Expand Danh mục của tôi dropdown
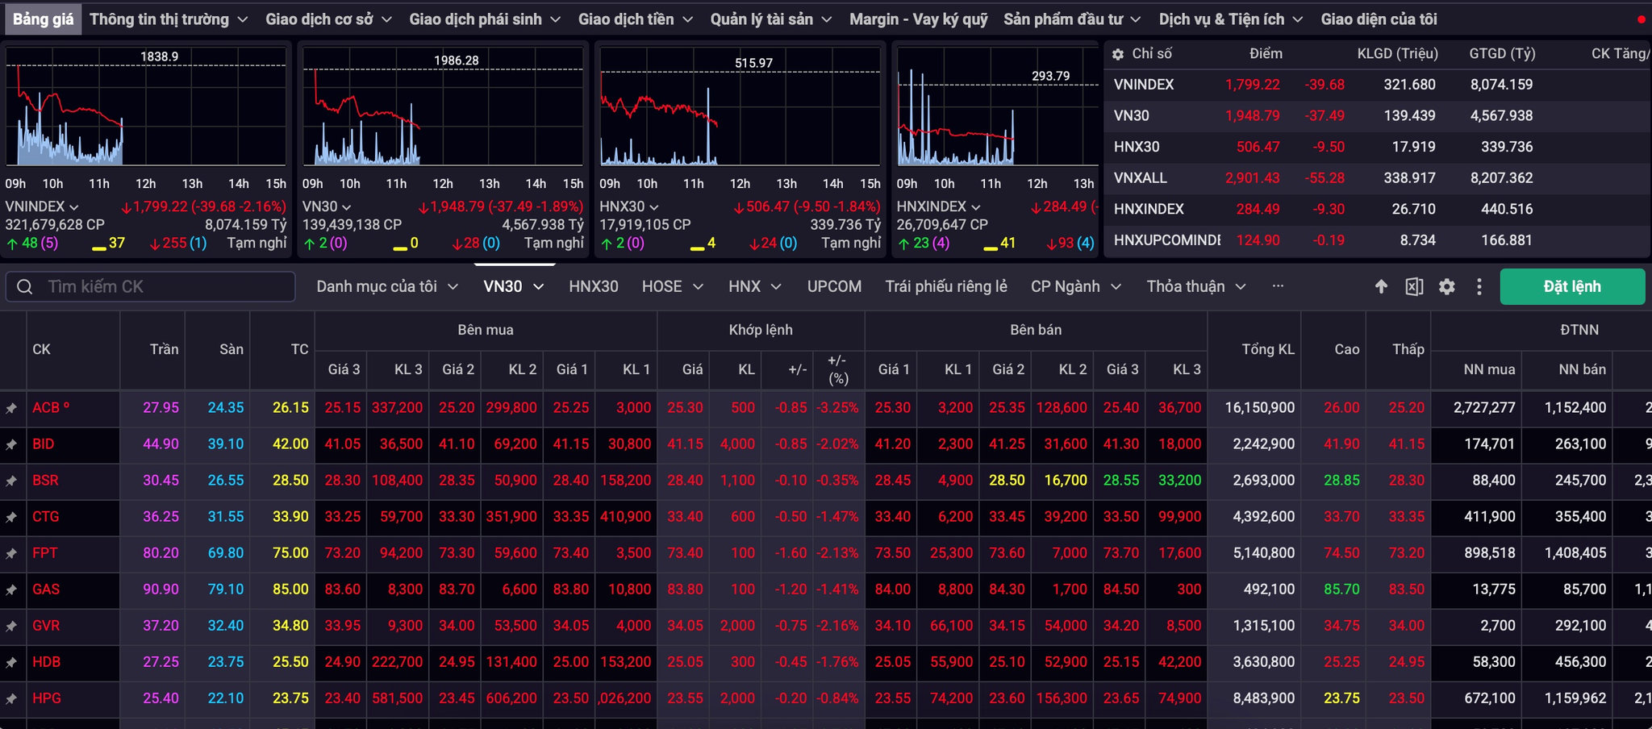Image resolution: width=1652 pixels, height=729 pixels. pyautogui.click(x=387, y=286)
